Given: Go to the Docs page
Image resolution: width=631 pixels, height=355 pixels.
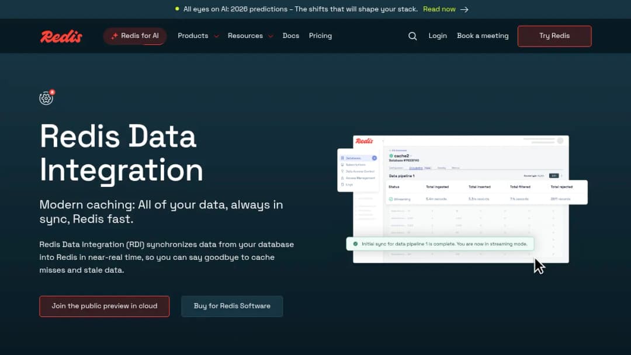Looking at the screenshot, I should point(291,36).
